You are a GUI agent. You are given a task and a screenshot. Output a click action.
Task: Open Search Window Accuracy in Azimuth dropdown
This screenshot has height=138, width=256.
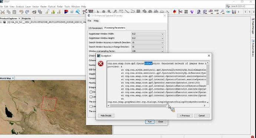click(148, 42)
